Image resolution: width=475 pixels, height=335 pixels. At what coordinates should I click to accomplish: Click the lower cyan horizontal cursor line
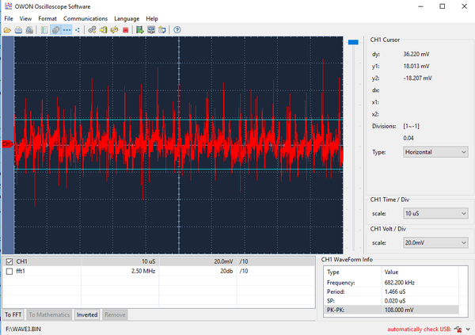[179, 169]
